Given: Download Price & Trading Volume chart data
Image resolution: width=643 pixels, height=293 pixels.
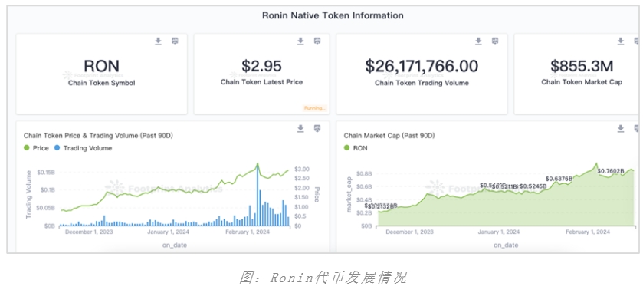Looking at the screenshot, I should click(300, 128).
